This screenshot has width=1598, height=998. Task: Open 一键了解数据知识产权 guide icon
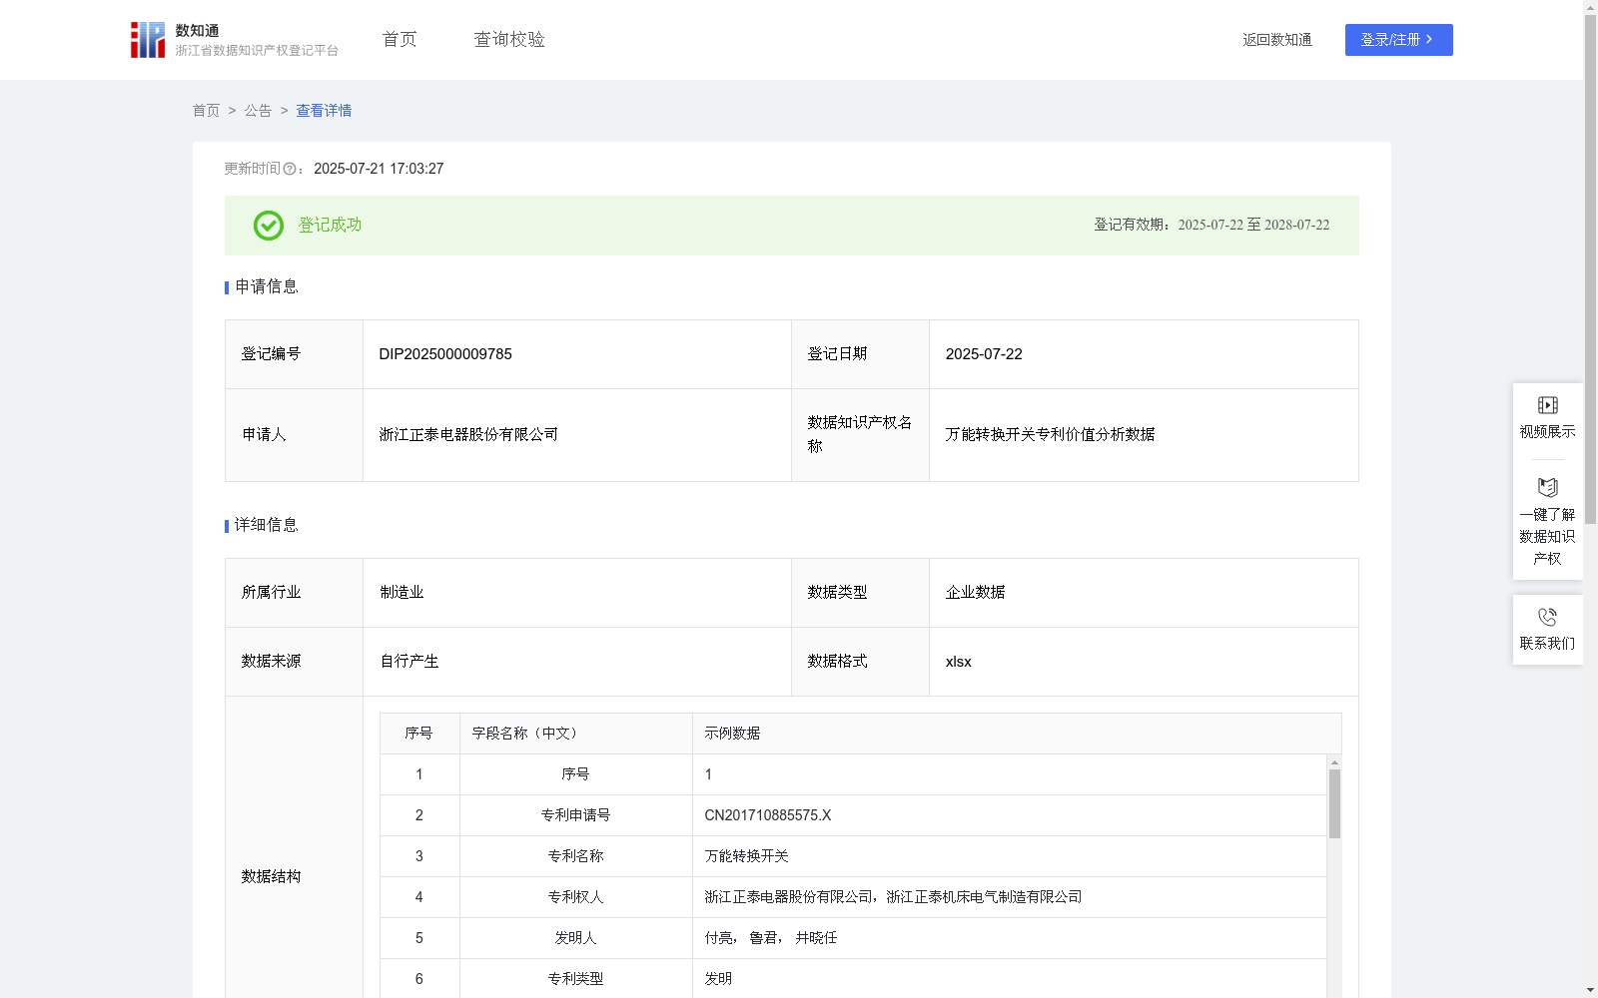click(1547, 487)
